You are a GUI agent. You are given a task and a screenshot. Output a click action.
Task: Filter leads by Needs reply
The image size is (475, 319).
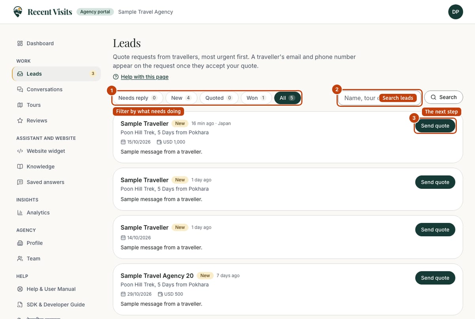pos(138,98)
